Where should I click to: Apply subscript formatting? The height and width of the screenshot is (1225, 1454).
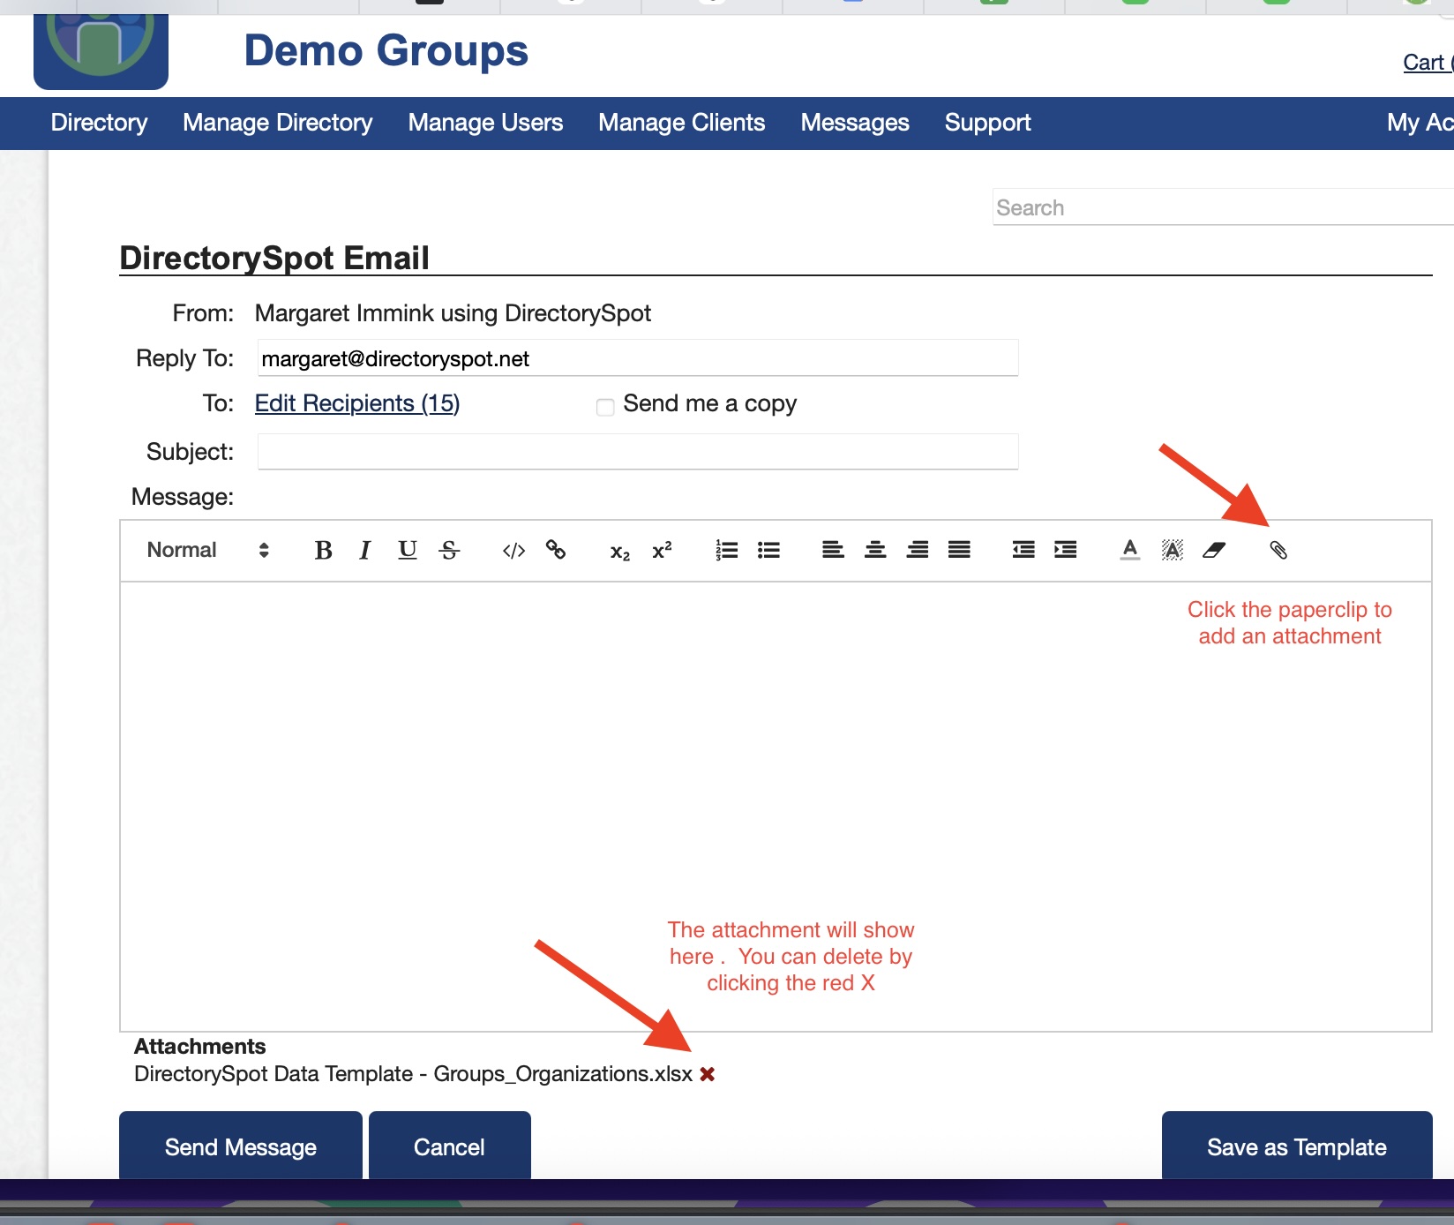pyautogui.click(x=620, y=552)
